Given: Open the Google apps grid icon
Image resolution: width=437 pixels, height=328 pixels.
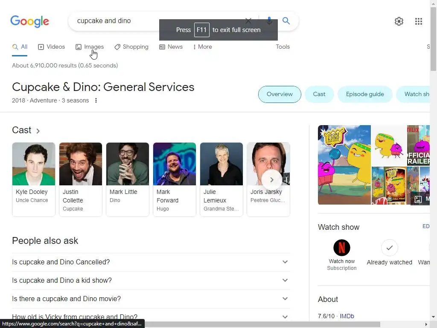Looking at the screenshot, I should point(418,21).
